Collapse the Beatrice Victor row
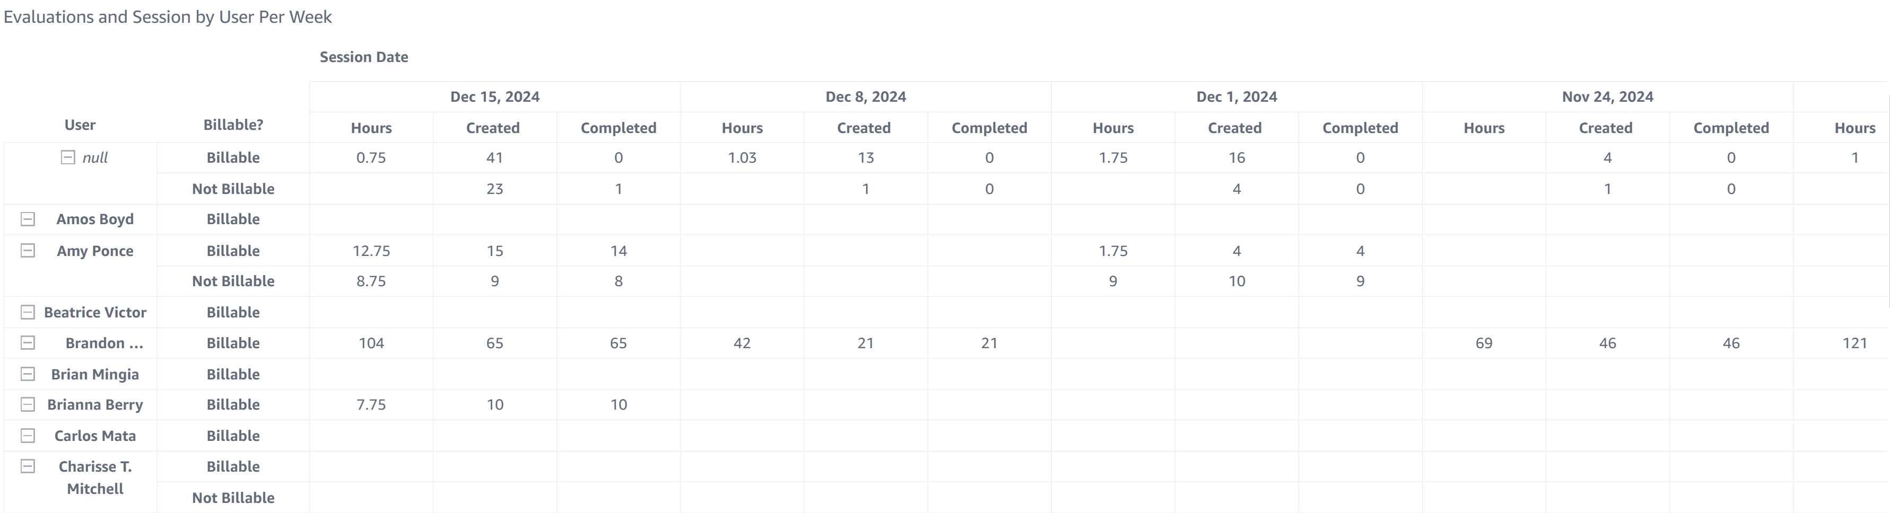The width and height of the screenshot is (1890, 513). click(x=28, y=312)
